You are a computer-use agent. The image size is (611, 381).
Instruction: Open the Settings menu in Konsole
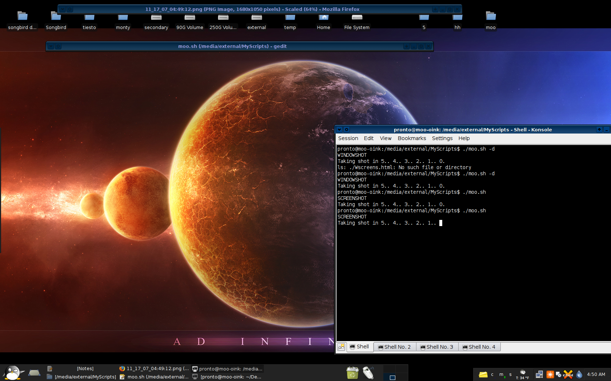pos(442,138)
